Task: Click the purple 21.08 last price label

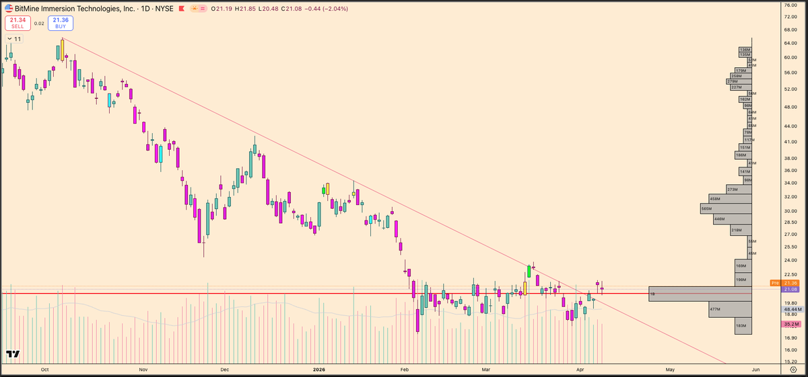Action: click(x=789, y=290)
